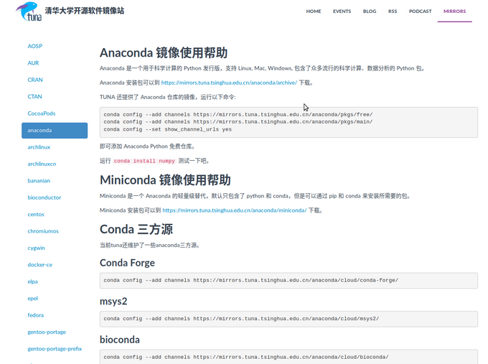Click the 'Miniconda 镜像使用帮助' heading
This screenshot has width=488, height=364.
click(x=165, y=180)
